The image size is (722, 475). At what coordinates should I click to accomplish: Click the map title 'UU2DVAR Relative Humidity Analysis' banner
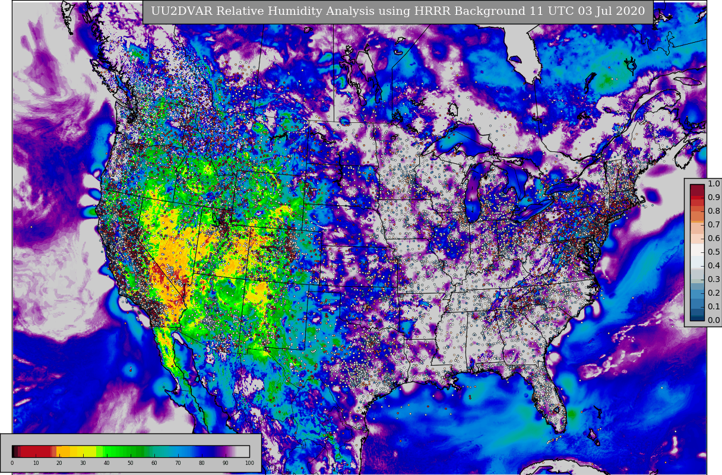tap(398, 11)
